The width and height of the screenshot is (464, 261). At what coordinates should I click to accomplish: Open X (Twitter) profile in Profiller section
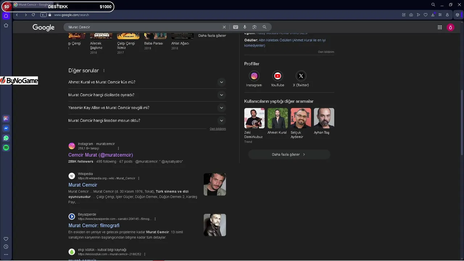[301, 79]
